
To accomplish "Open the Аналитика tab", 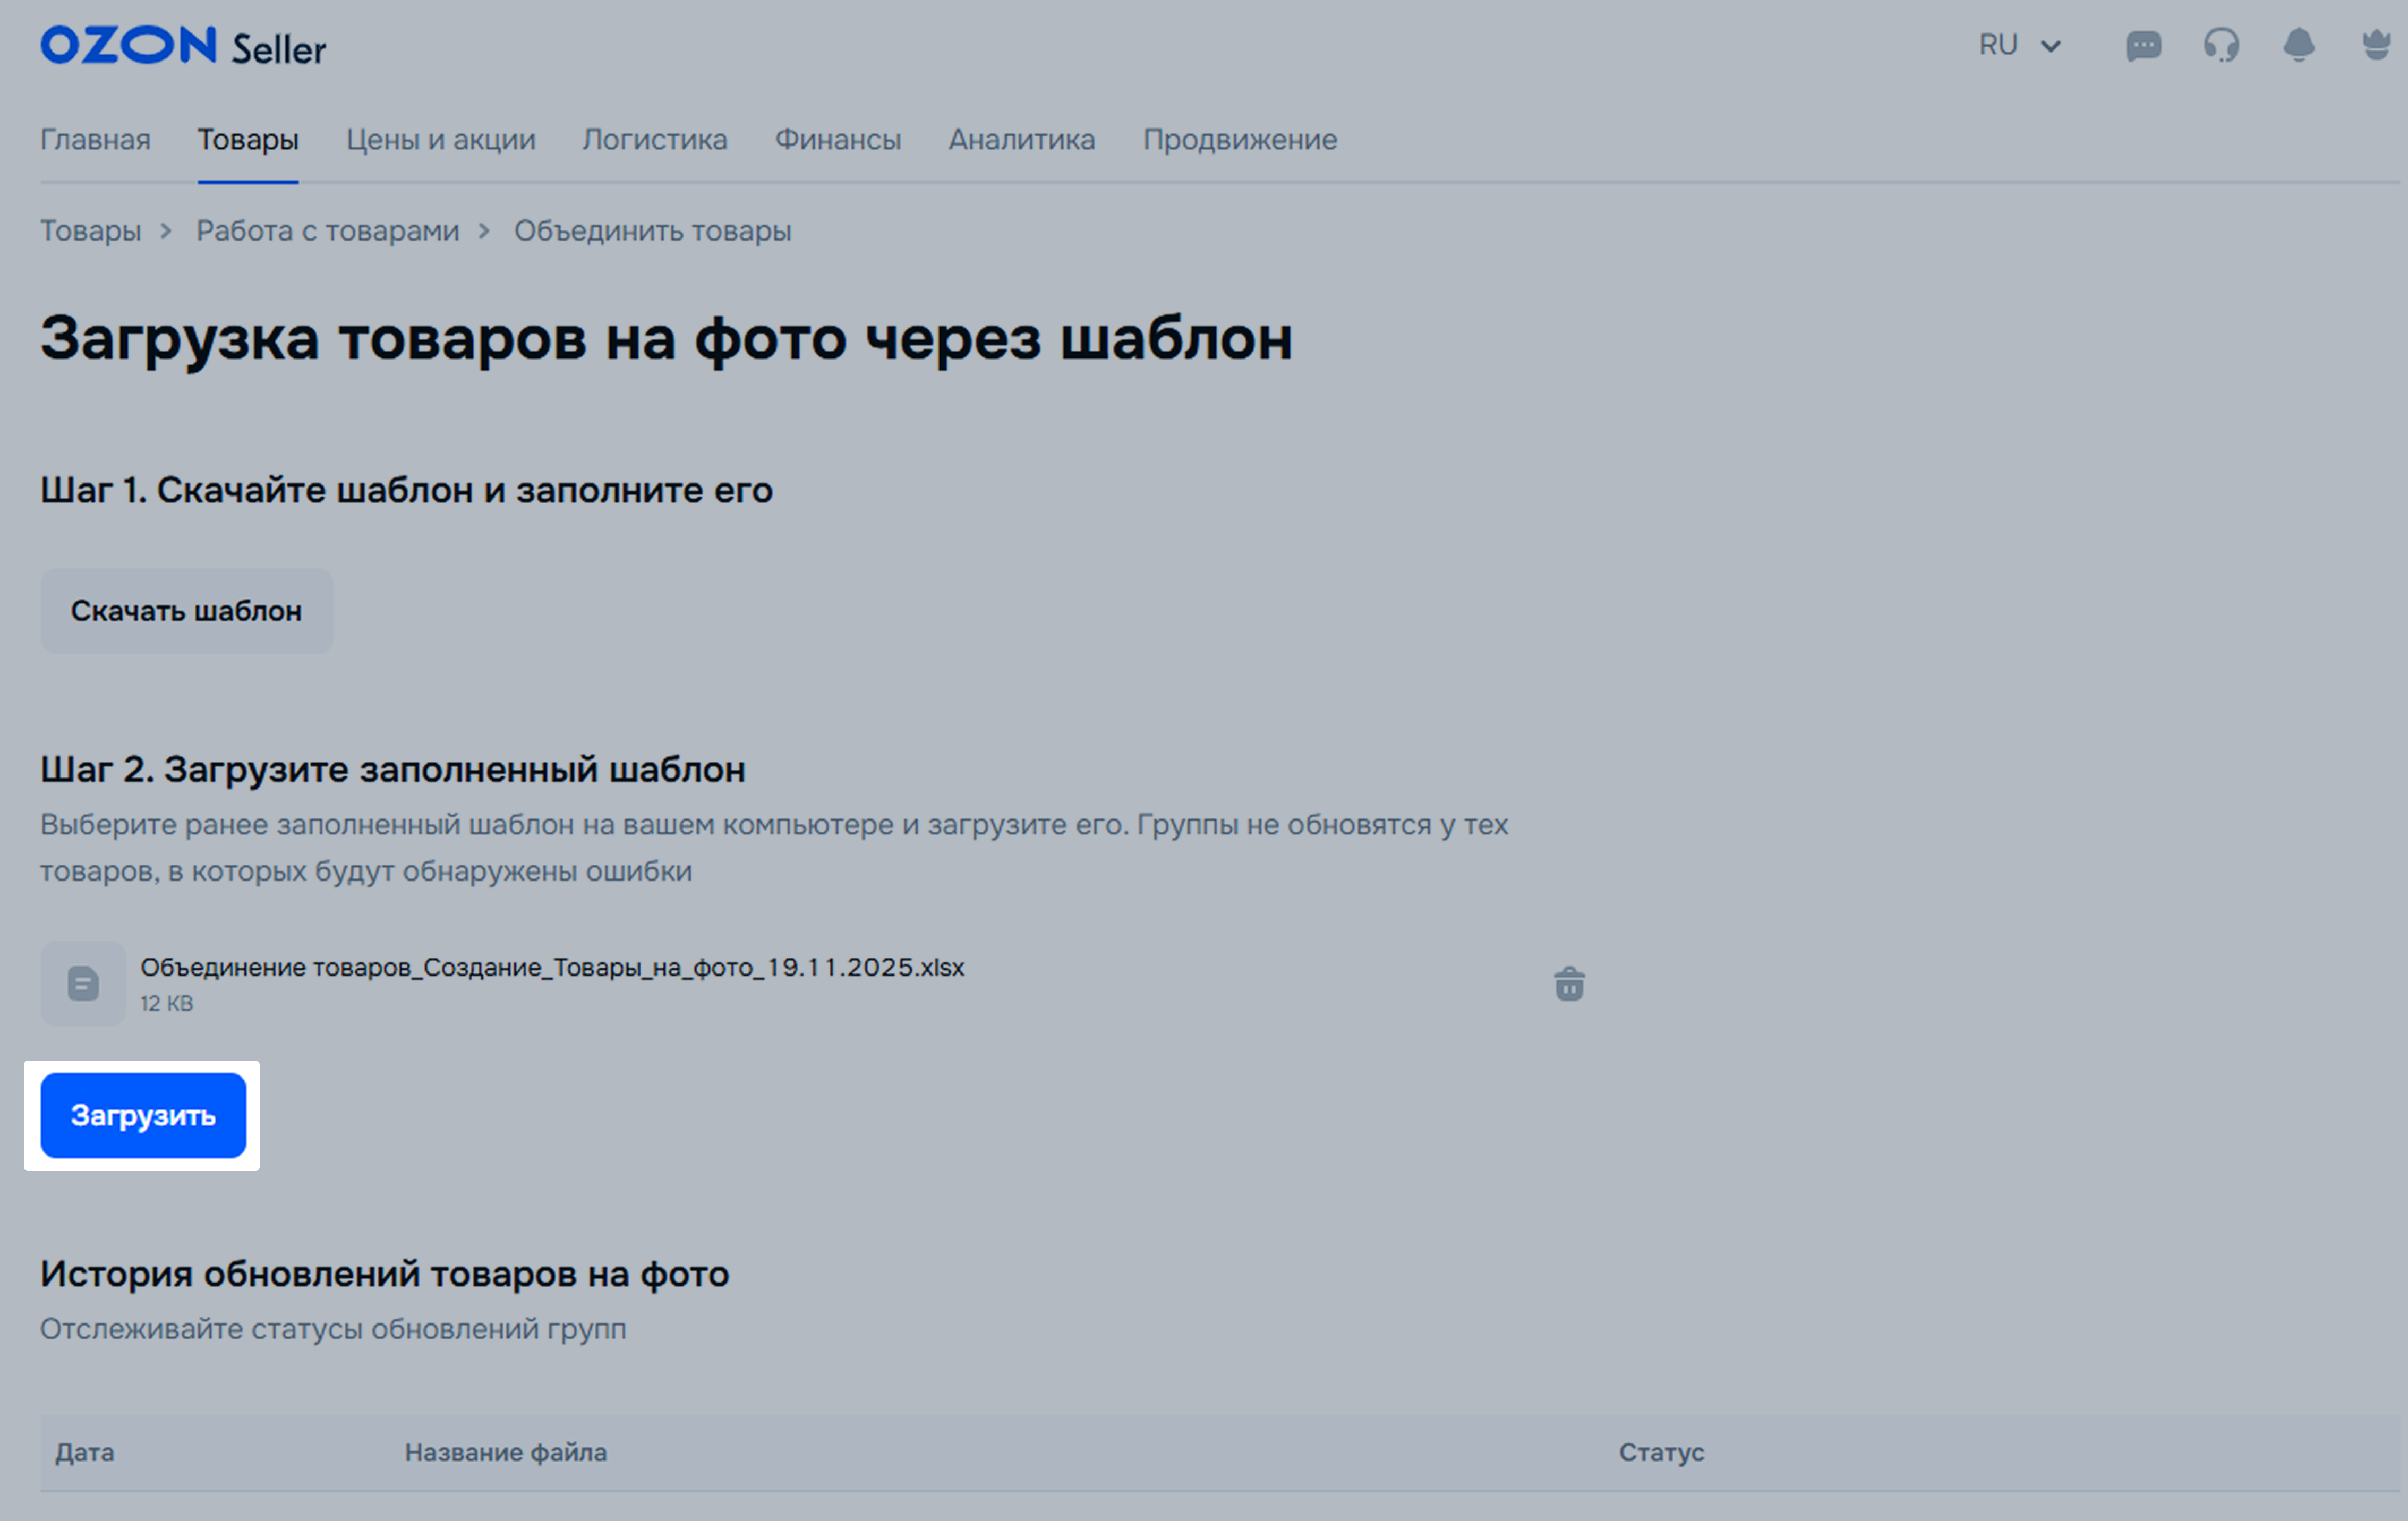I will click(1021, 140).
